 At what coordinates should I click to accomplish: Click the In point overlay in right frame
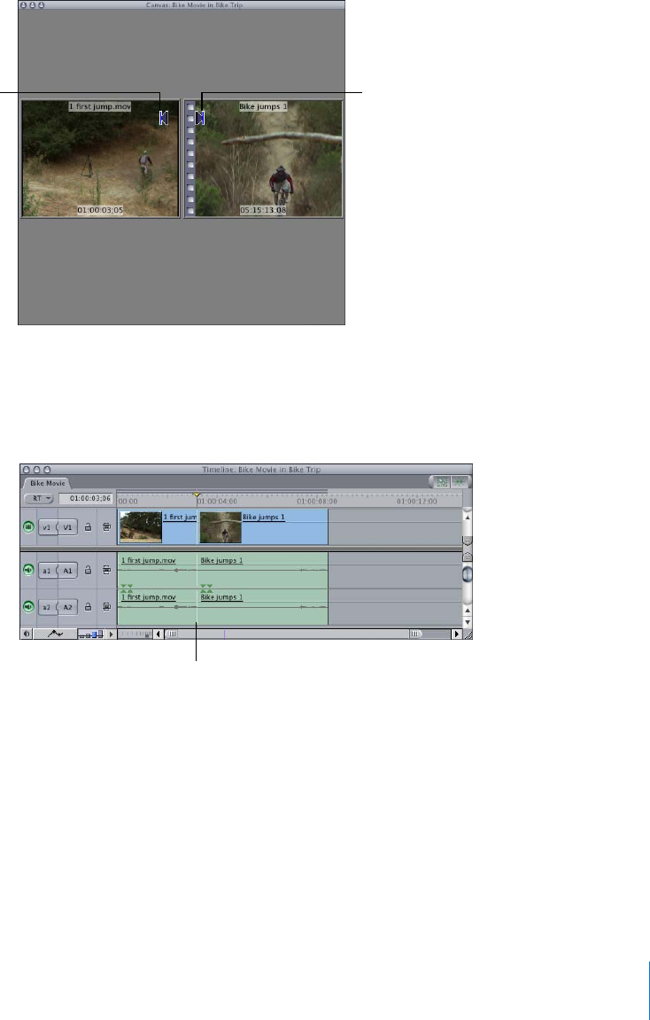tap(201, 118)
